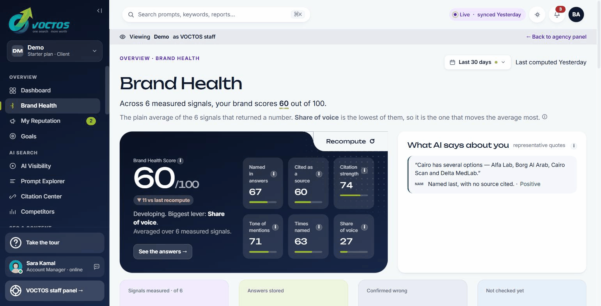
Task: Click the My Reputation badge showing 2
Action: pos(91,121)
